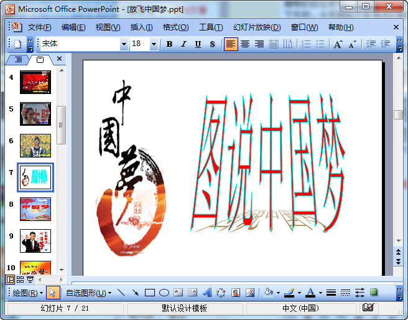Open the 绘图(R) drawing menu
The width and height of the screenshot is (408, 320).
pyautogui.click(x=27, y=293)
